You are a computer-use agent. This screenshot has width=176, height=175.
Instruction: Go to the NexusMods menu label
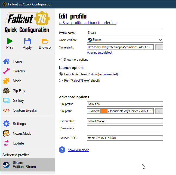click(x=22, y=133)
